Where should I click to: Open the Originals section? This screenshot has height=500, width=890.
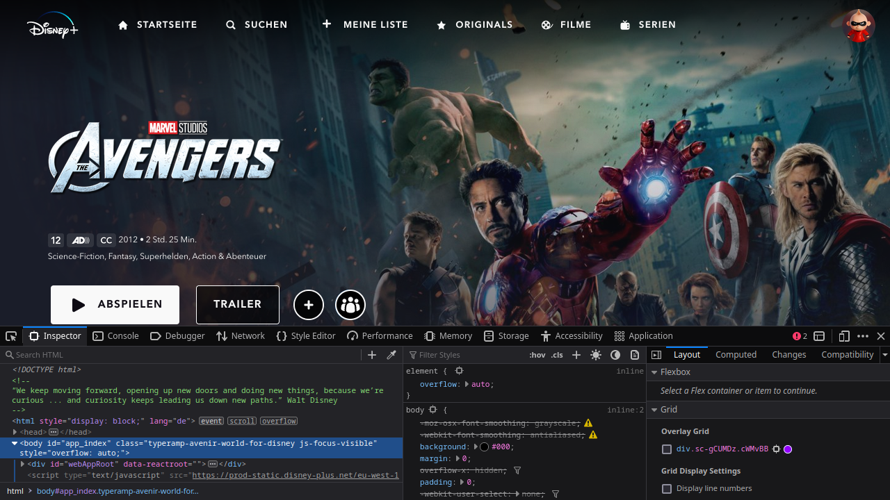474,25
